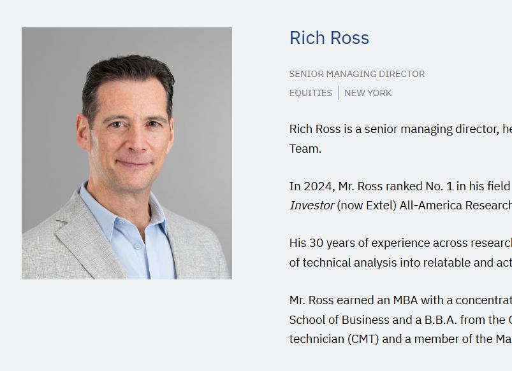Image resolution: width=512 pixels, height=371 pixels.
Task: Click the profile headshot photo
Action: point(127,153)
